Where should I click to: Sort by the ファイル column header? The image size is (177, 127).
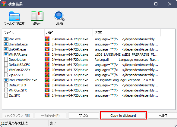[x=23, y=33]
